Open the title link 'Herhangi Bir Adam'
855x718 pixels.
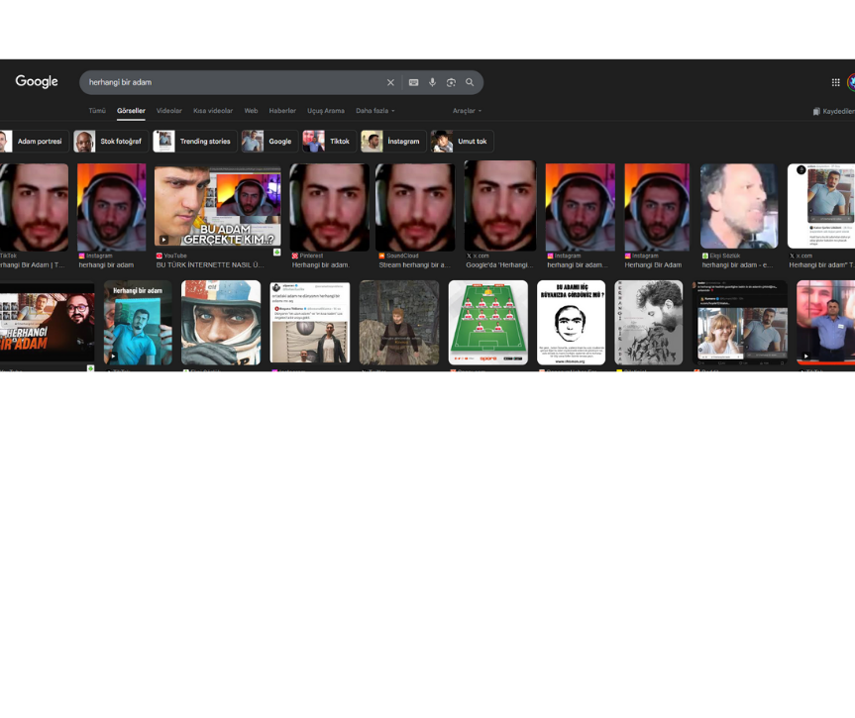pyautogui.click(x=653, y=265)
